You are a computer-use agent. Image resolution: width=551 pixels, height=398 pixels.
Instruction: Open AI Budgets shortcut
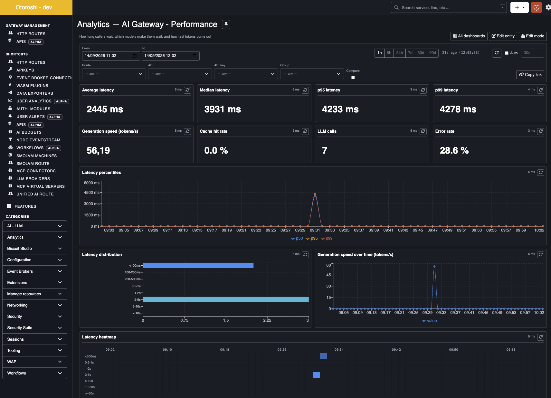pyautogui.click(x=29, y=132)
